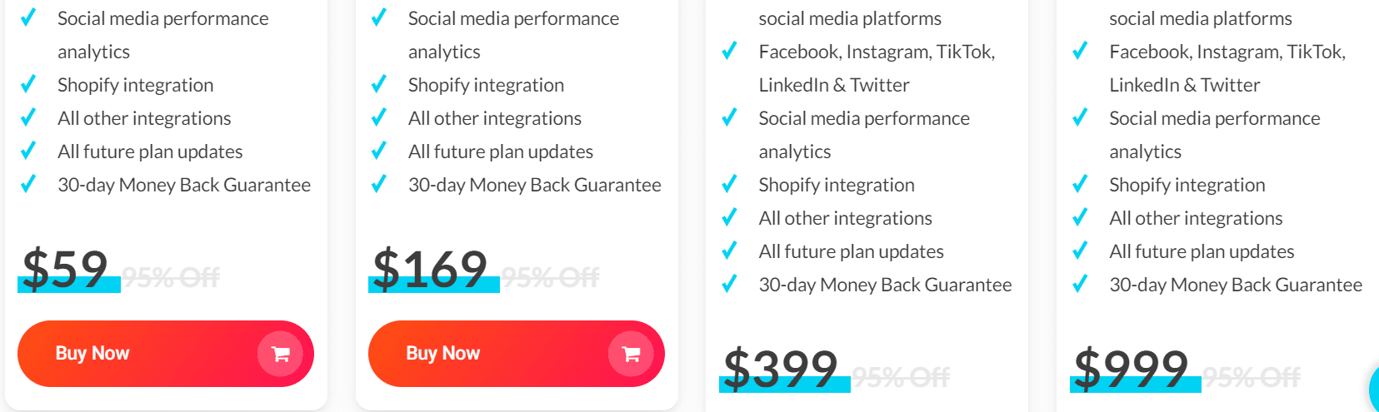This screenshot has width=1379, height=412.
Task: Click All other integrations checkmark in $169 plan
Action: pyautogui.click(x=378, y=118)
